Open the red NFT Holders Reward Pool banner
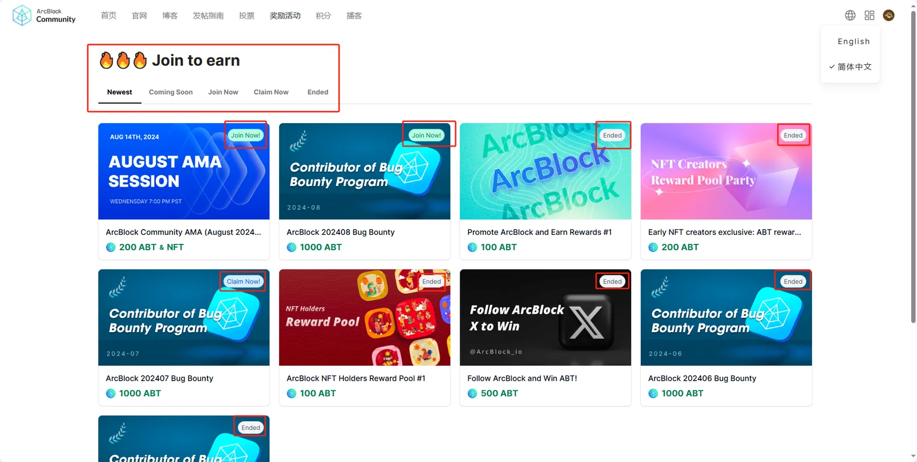This screenshot has height=462, width=917. 365,317
